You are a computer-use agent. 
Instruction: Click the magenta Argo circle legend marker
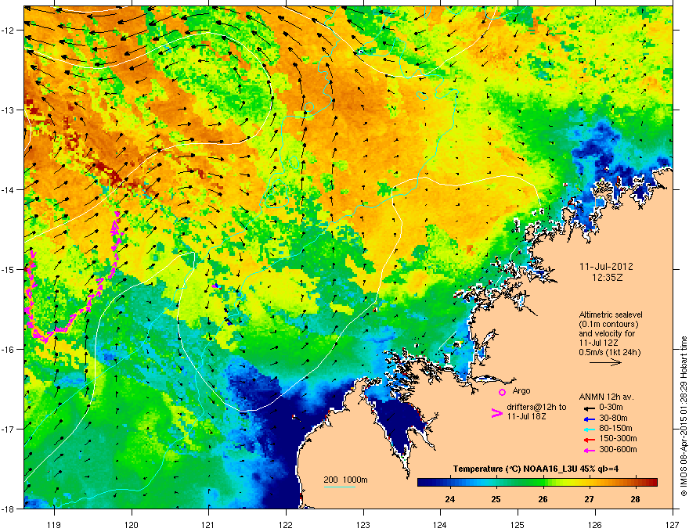tap(502, 392)
